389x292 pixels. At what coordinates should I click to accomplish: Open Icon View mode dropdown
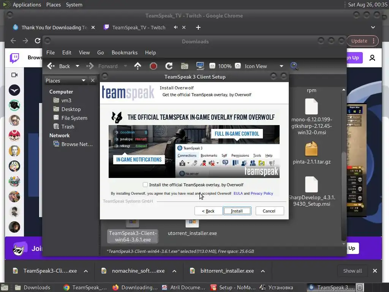coord(264,66)
